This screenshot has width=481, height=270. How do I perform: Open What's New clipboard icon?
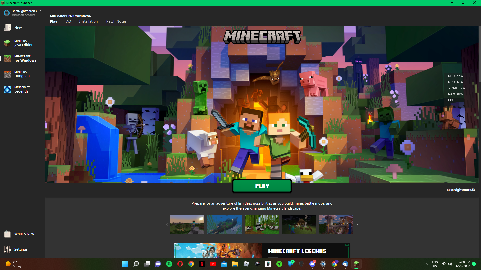7,234
